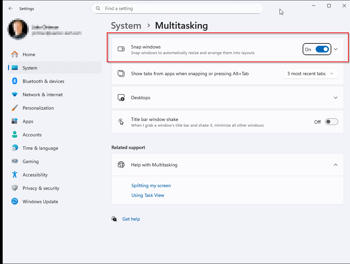This screenshot has width=350, height=264.
Task: Open the 3 most recent tabs dropdown
Action: tap(311, 74)
